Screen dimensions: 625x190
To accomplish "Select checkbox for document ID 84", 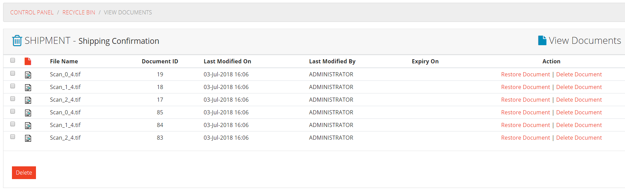I will [x=13, y=124].
